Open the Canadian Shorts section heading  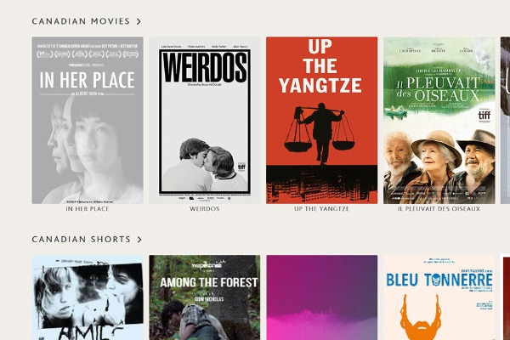(x=82, y=240)
